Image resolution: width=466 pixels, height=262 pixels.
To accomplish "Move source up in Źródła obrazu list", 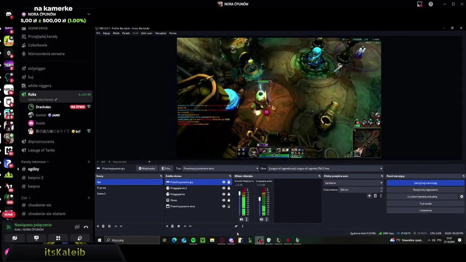I will click(x=185, y=226).
